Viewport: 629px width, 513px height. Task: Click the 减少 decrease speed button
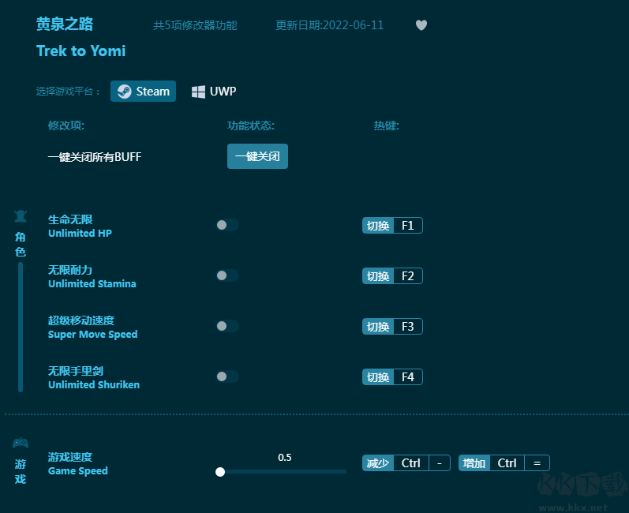click(x=378, y=463)
